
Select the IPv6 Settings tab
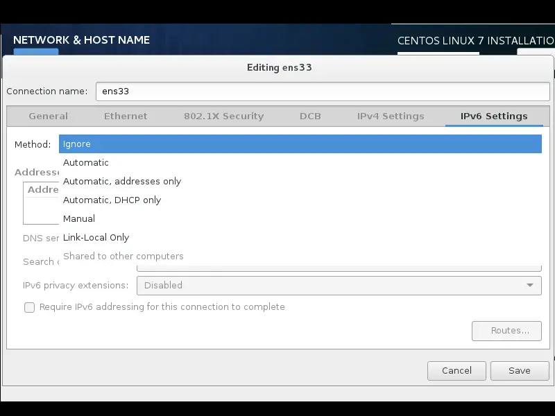[x=494, y=116]
